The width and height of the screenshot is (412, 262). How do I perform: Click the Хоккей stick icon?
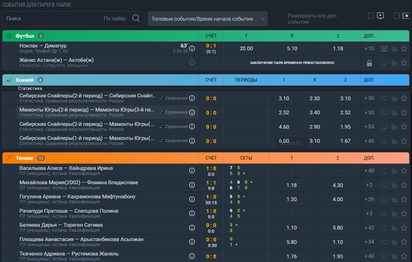click(9, 80)
